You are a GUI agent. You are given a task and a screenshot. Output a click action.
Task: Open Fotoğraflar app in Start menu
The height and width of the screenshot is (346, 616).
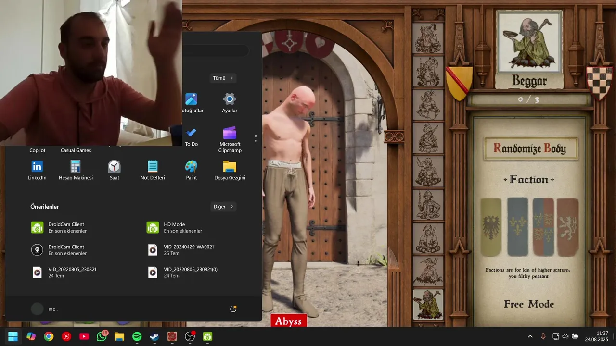coord(191,103)
